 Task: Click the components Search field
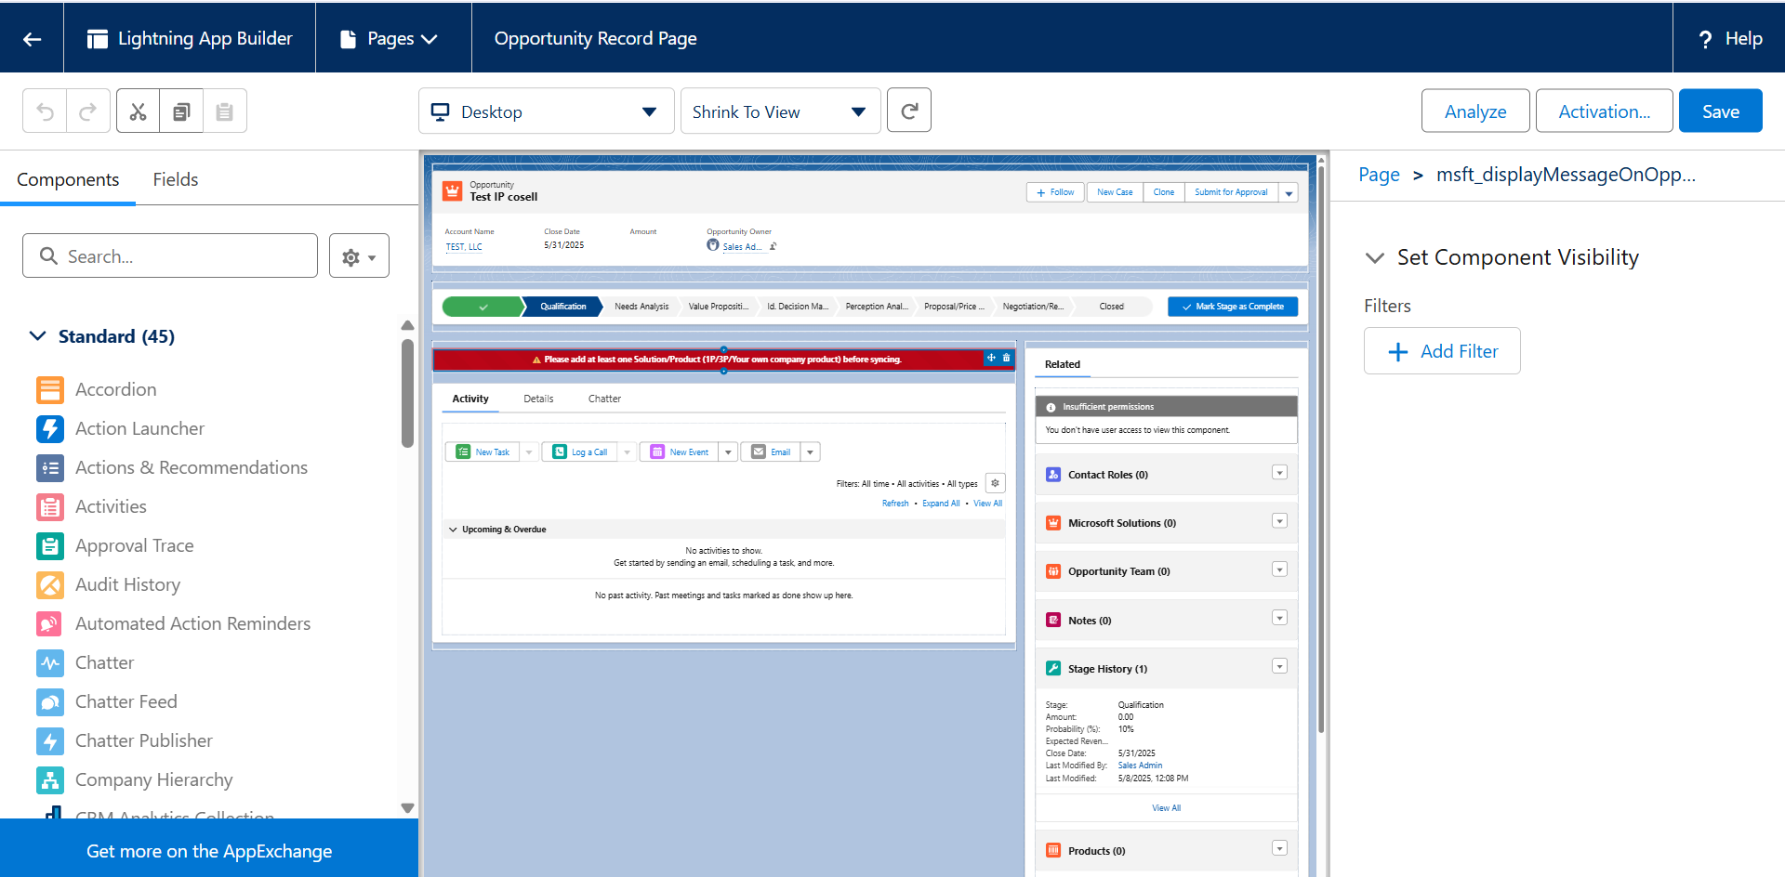click(171, 256)
